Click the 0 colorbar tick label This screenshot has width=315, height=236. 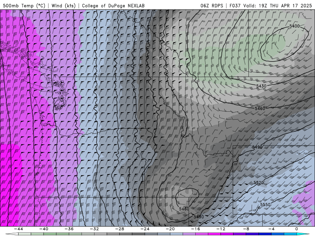[296, 229]
